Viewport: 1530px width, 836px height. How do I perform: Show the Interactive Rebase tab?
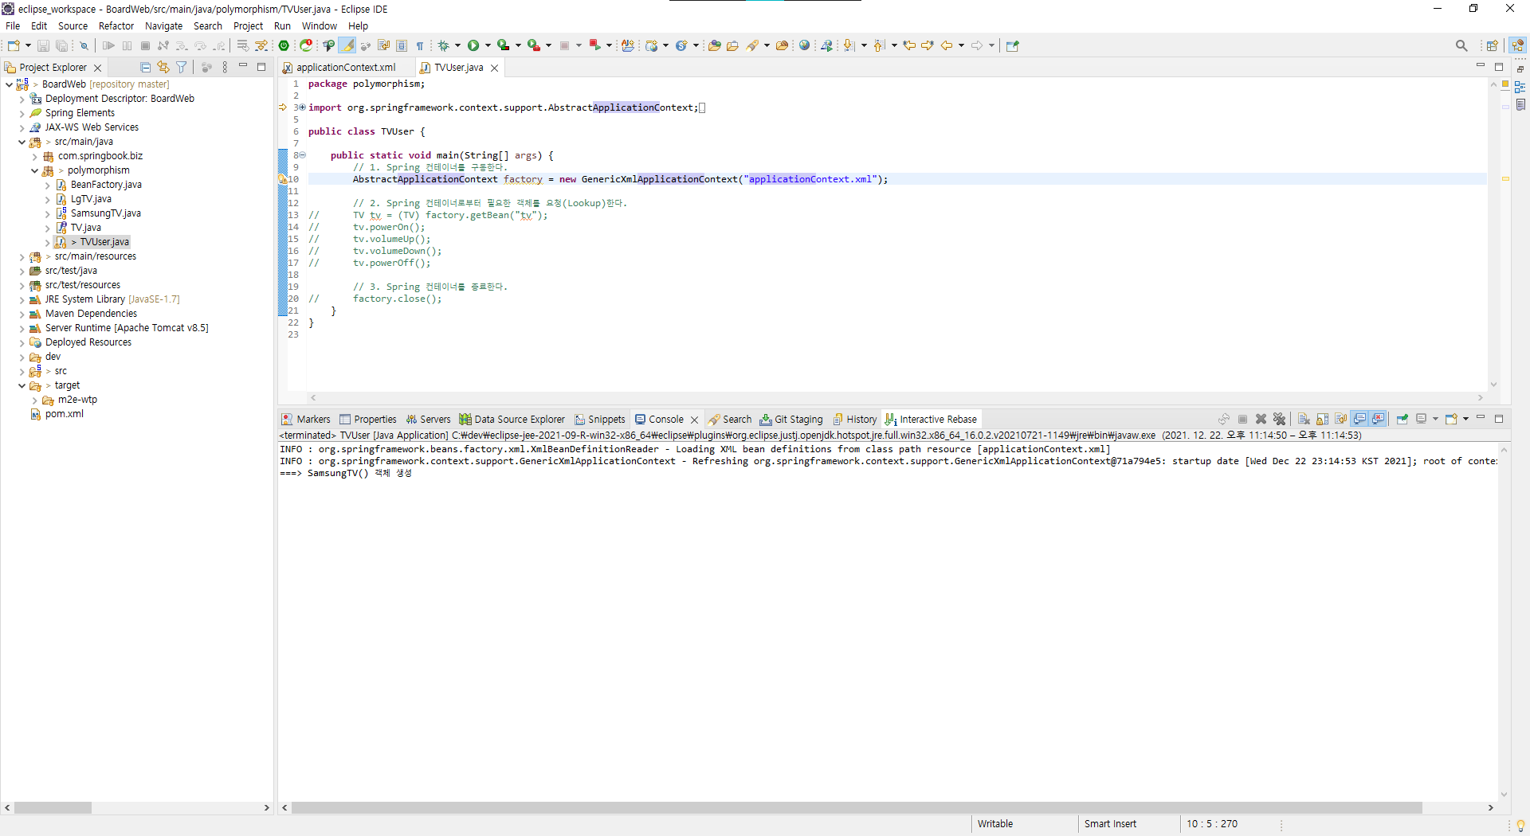930,419
